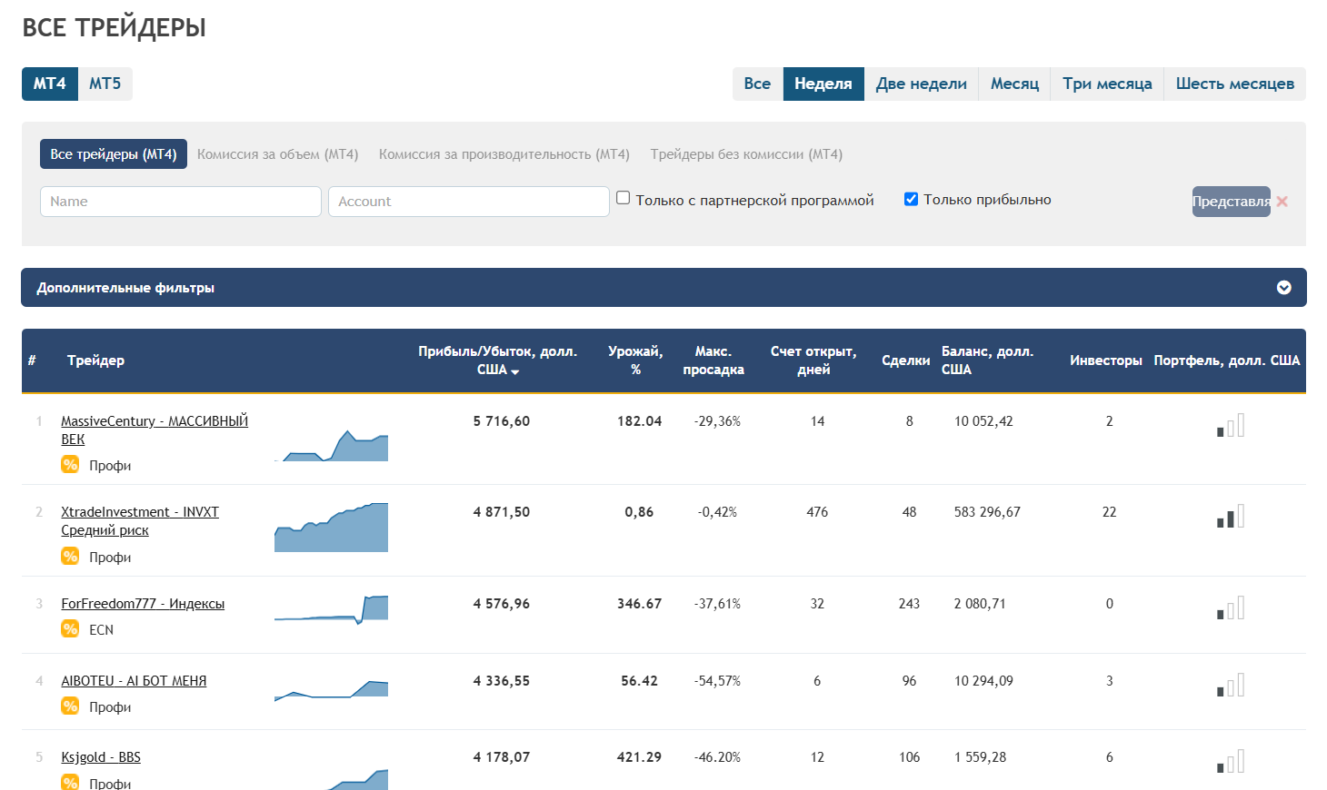Select the Месяц period tab
The height and width of the screenshot is (790, 1327).
(1014, 84)
